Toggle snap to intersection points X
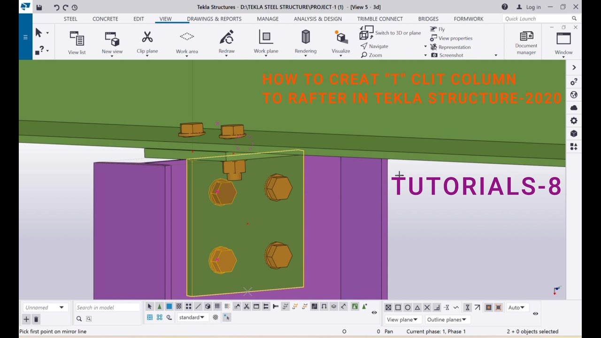 tap(427, 307)
